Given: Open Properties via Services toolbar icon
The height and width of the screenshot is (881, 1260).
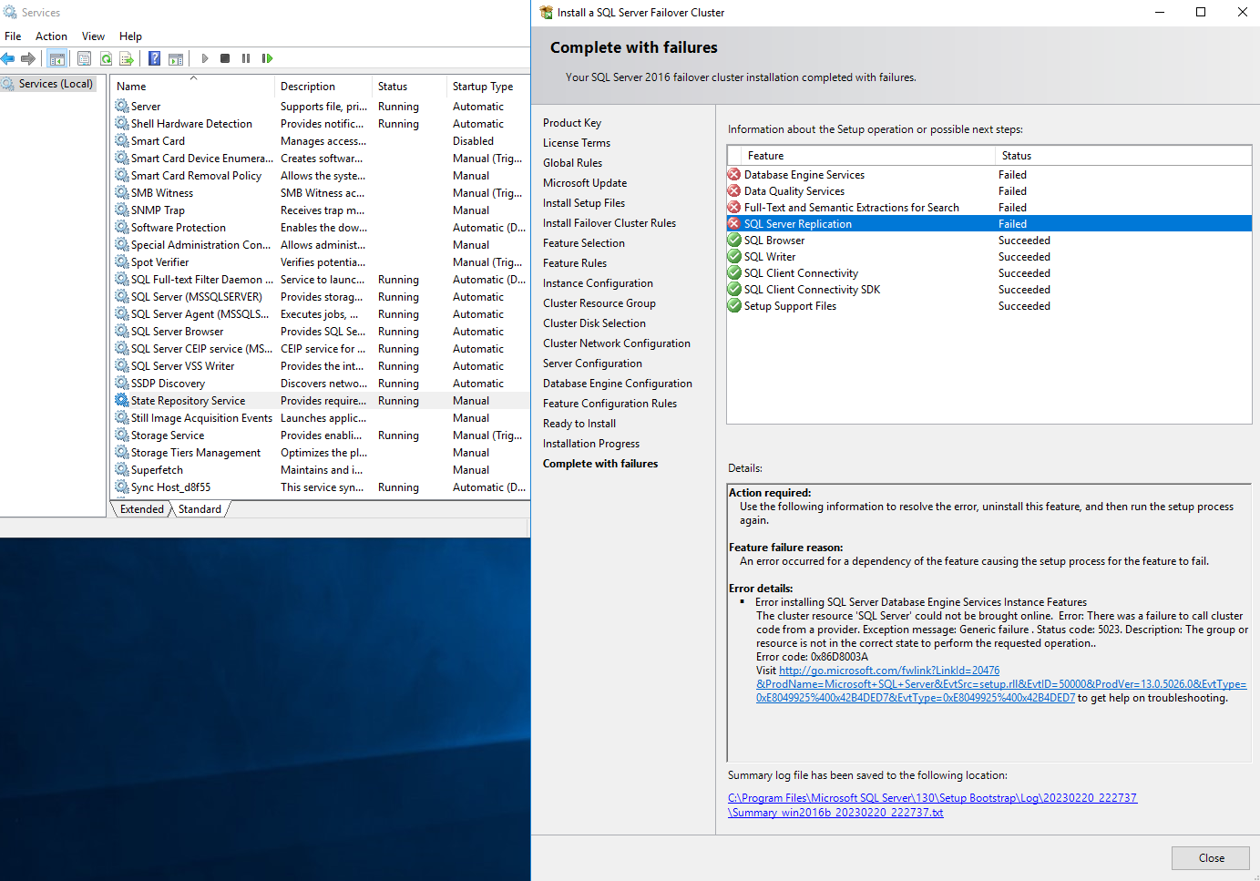Looking at the screenshot, I should pos(84,58).
